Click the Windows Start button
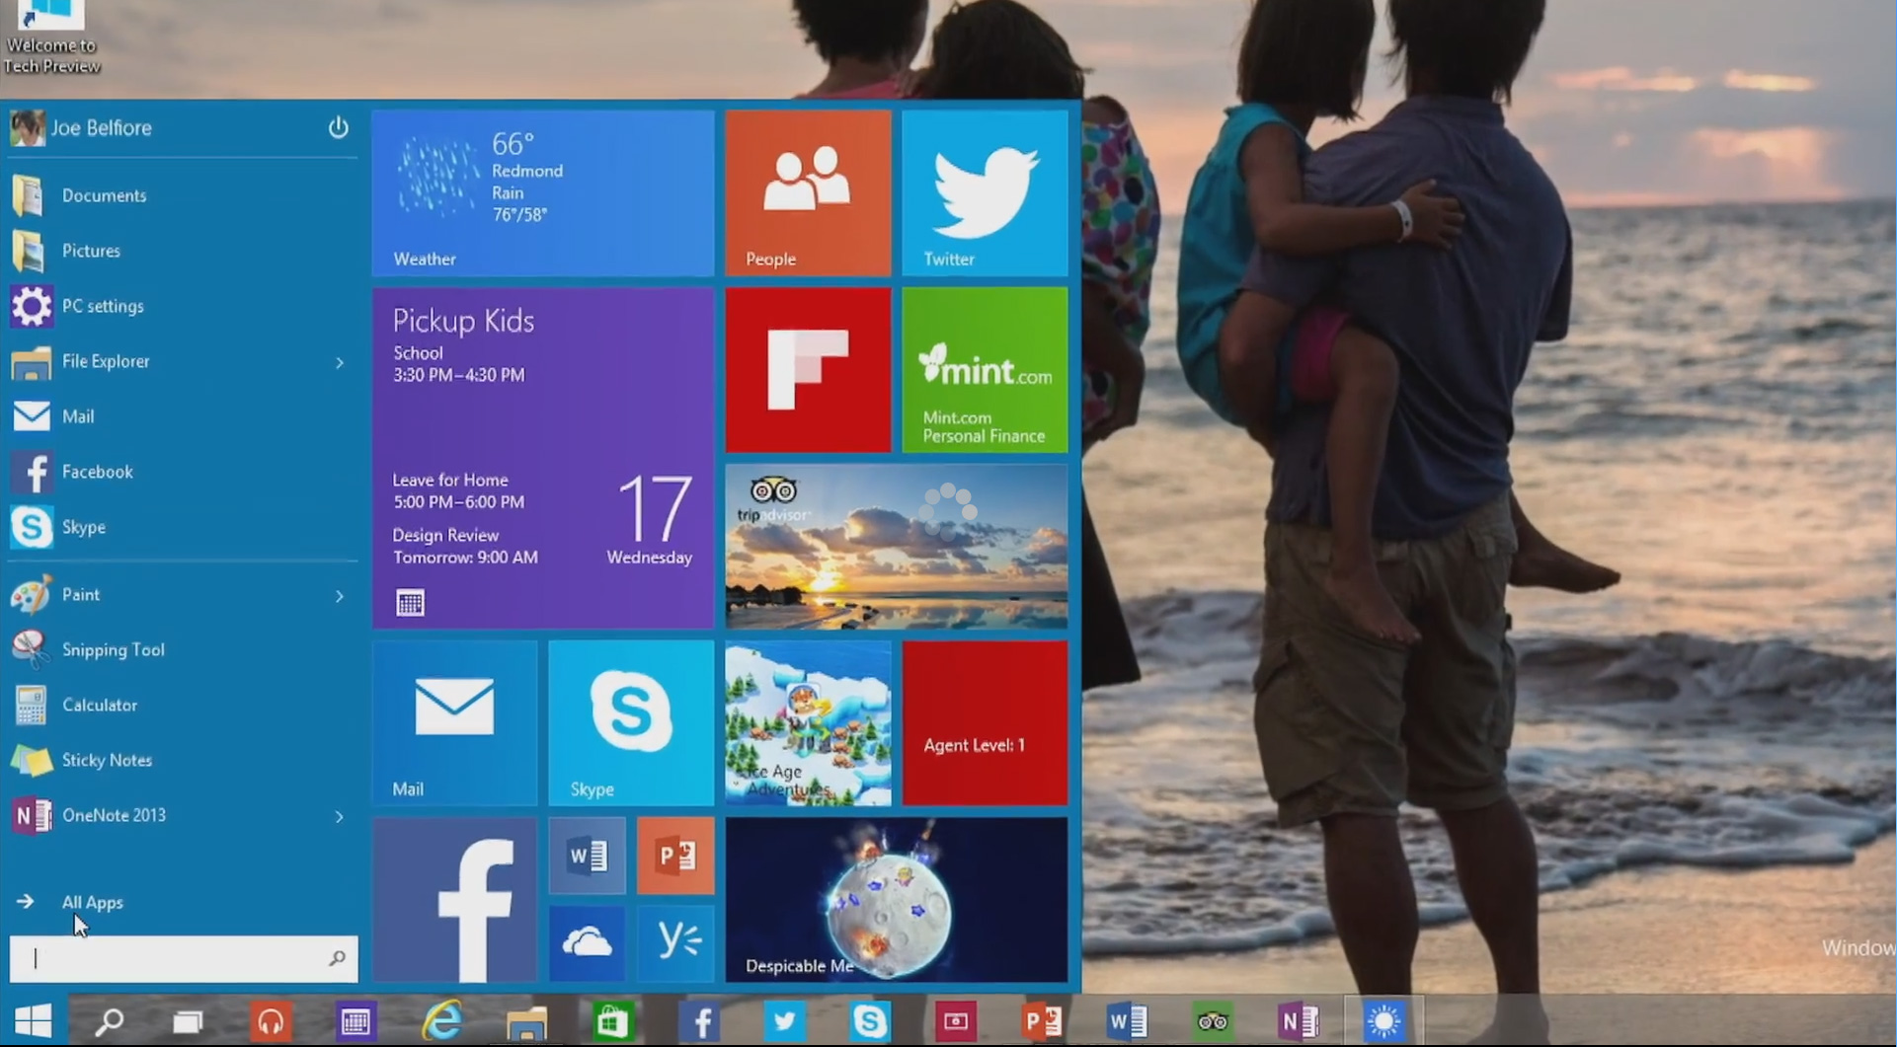The width and height of the screenshot is (1897, 1047). pyautogui.click(x=33, y=1021)
